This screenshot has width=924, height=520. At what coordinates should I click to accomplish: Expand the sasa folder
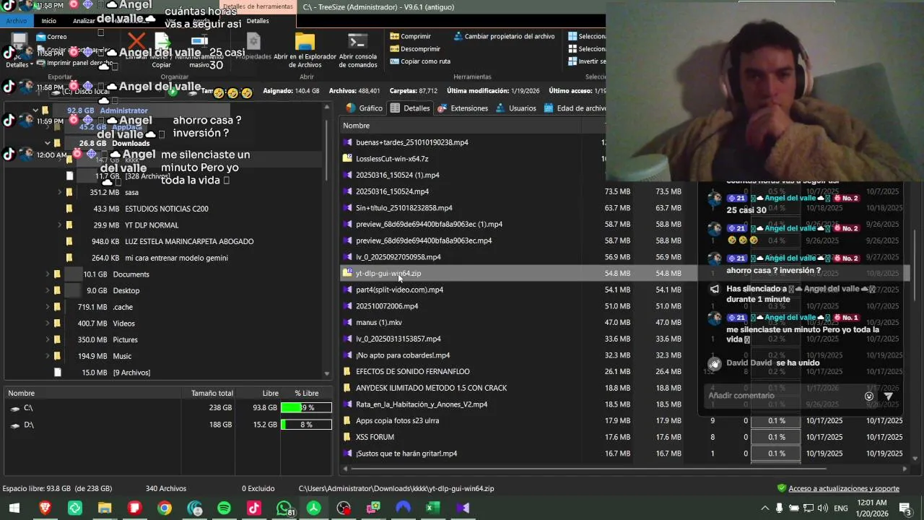tap(59, 192)
